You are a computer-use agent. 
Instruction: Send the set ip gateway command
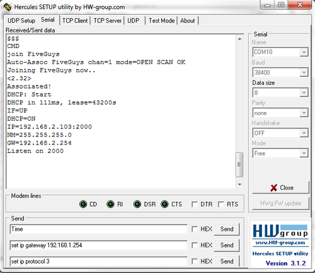click(x=227, y=245)
